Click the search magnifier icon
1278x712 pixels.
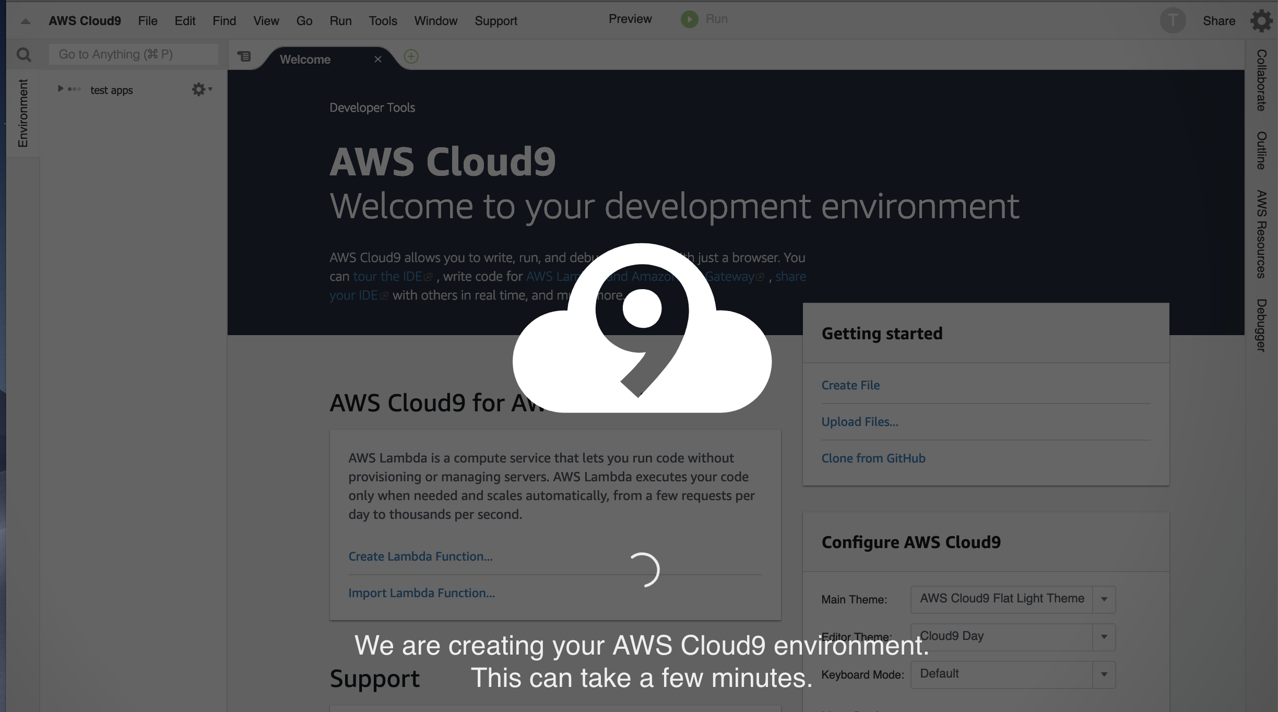coord(23,54)
